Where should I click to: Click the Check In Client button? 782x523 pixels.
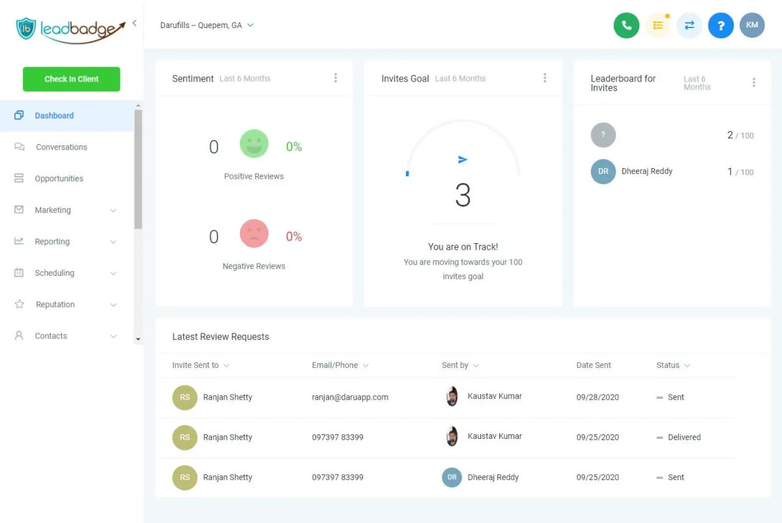(x=72, y=79)
